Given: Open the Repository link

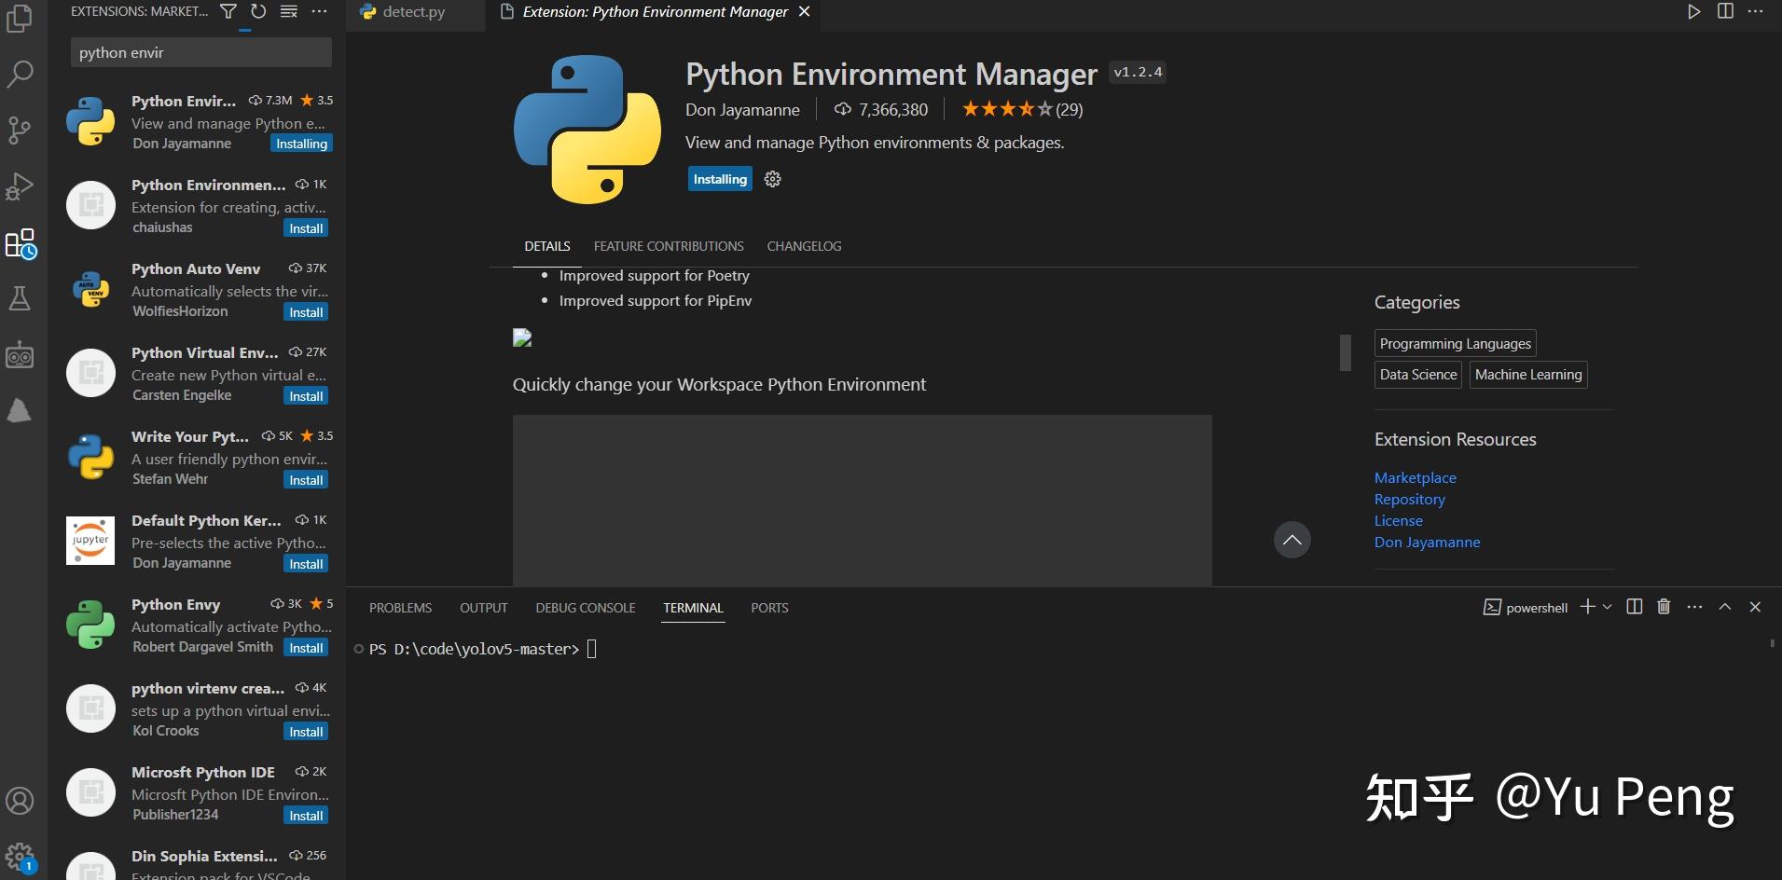Looking at the screenshot, I should tap(1409, 499).
